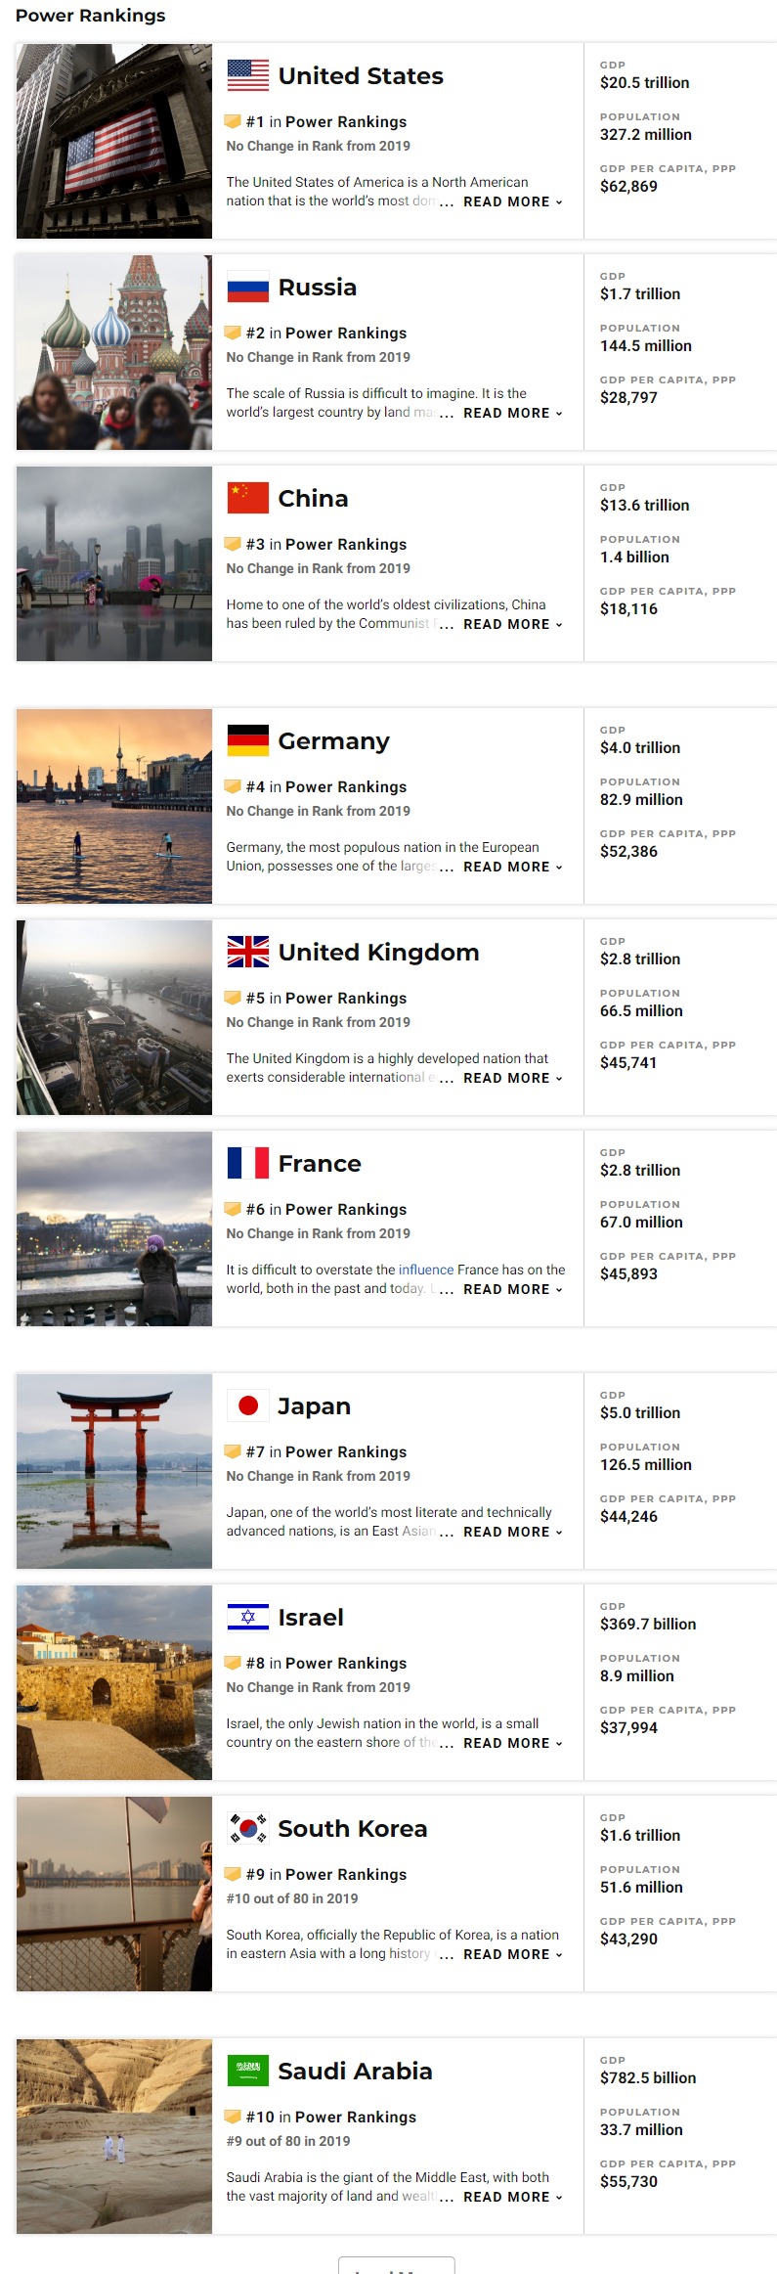Click the Germany flag icon

247,740
